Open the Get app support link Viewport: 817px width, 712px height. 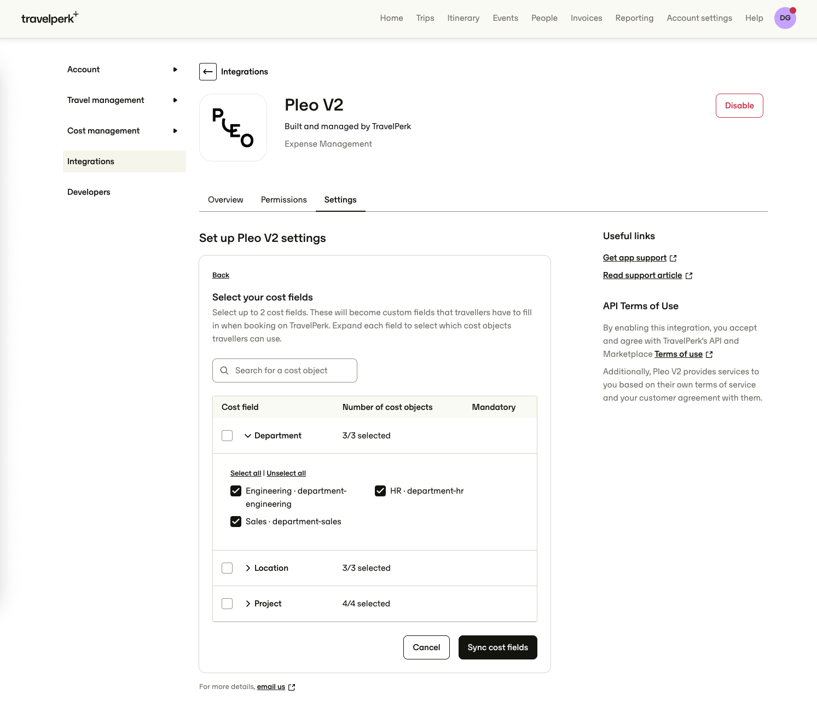[x=635, y=258]
